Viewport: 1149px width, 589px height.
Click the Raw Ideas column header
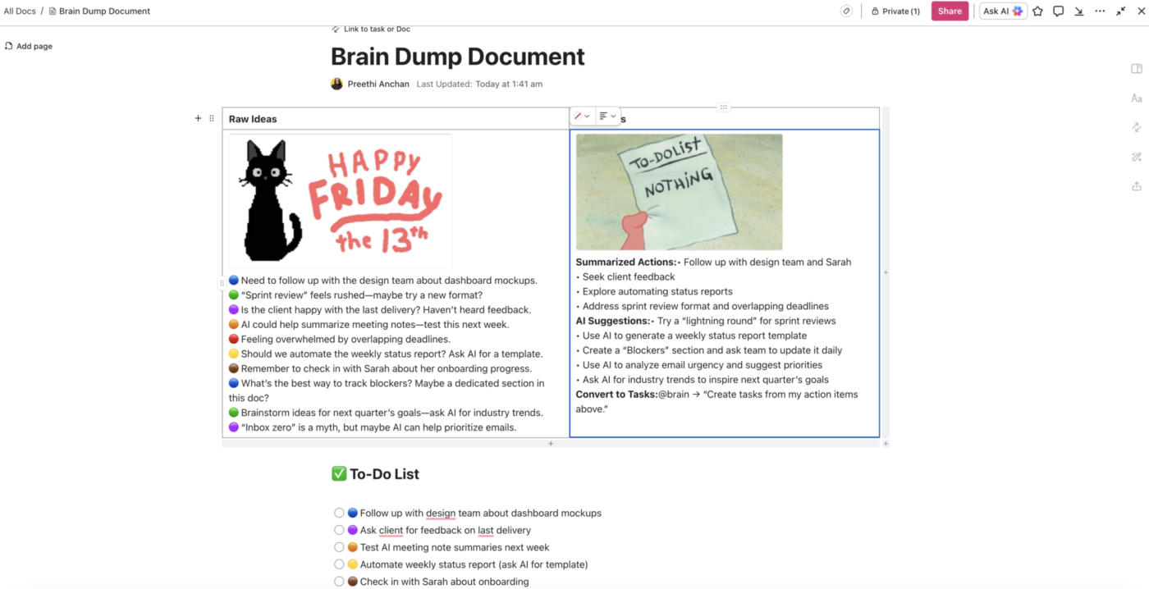coord(253,119)
